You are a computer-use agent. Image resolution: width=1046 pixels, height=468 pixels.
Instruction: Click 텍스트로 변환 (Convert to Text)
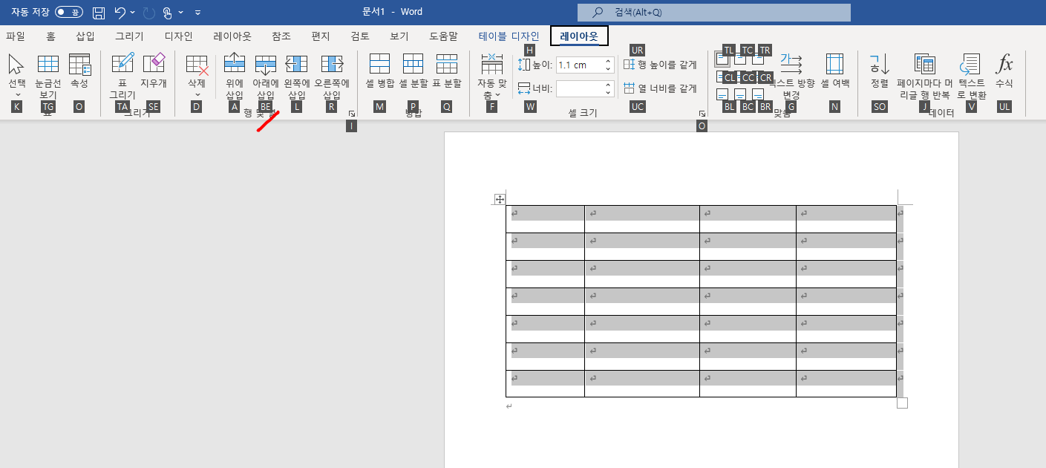[971, 77]
